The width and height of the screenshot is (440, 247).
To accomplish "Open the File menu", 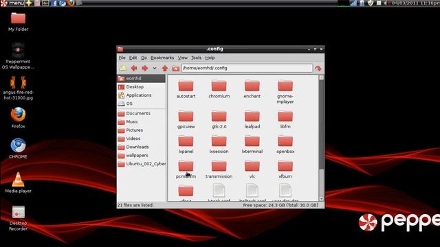I will [122, 58].
